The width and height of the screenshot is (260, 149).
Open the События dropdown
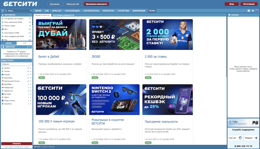click(17, 64)
